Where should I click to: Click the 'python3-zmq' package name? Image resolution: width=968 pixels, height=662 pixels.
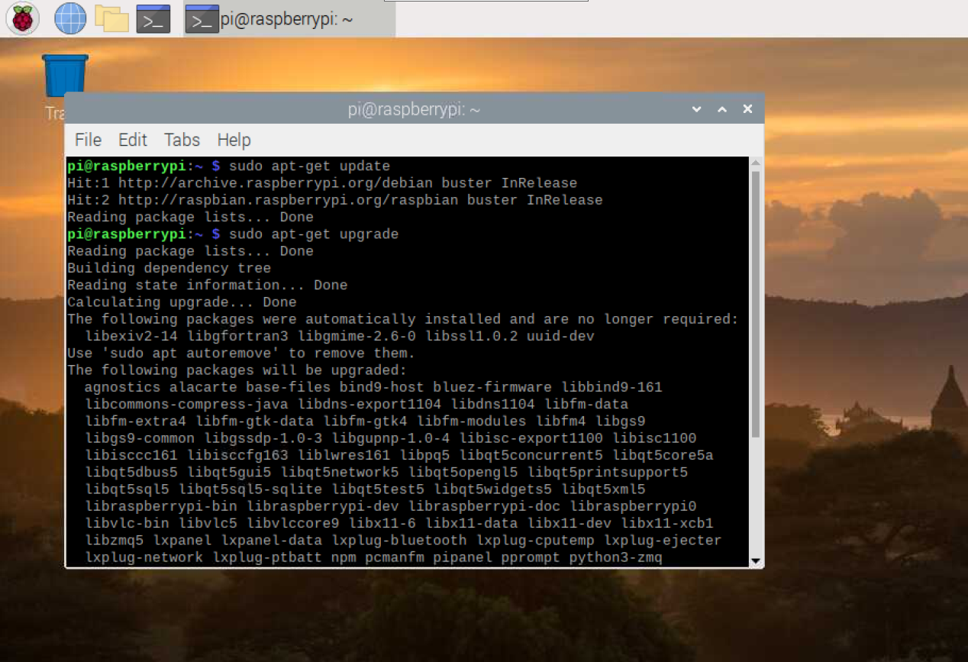pyautogui.click(x=615, y=557)
